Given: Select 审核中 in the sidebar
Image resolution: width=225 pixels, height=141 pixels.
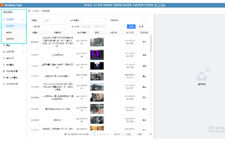Looking at the screenshot, I should 9,32.
